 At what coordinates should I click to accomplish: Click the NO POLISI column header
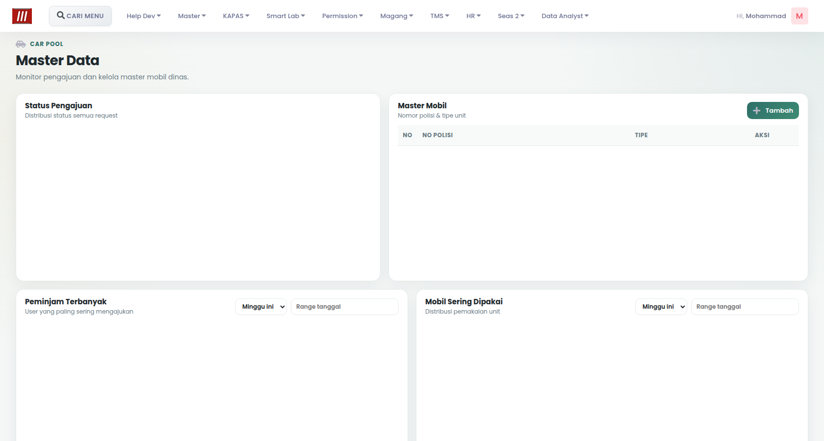[438, 135]
